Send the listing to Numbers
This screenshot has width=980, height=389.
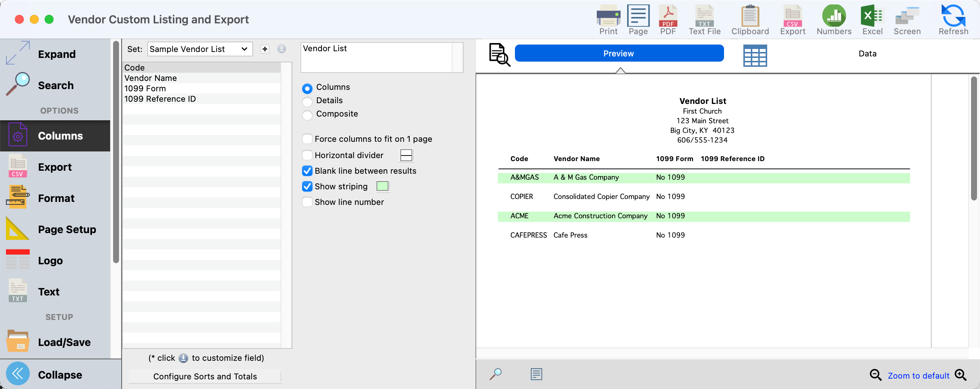(833, 20)
